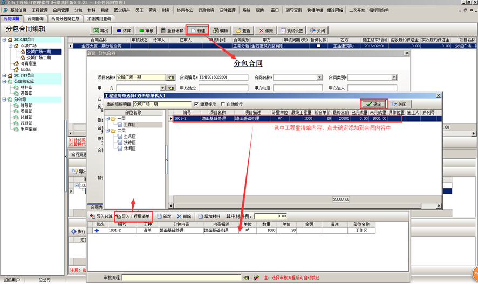The image size is (478, 284).
Task: Click the 删除 delete button in contract content toolbar
Action: click(x=184, y=216)
